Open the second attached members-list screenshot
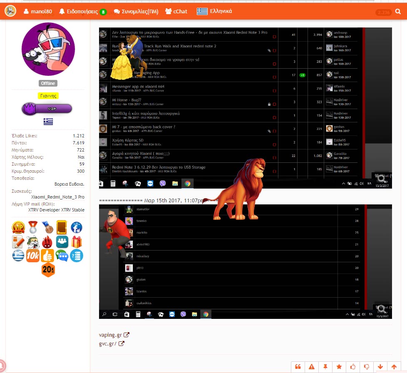Viewport: 407px width, 373px height. coord(245,262)
